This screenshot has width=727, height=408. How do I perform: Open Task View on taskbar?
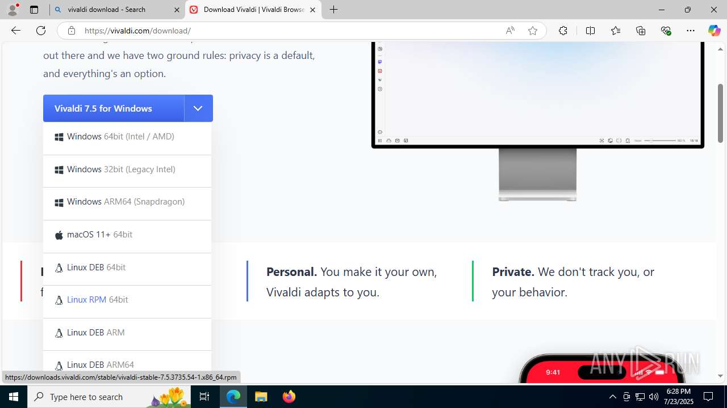pyautogui.click(x=205, y=397)
